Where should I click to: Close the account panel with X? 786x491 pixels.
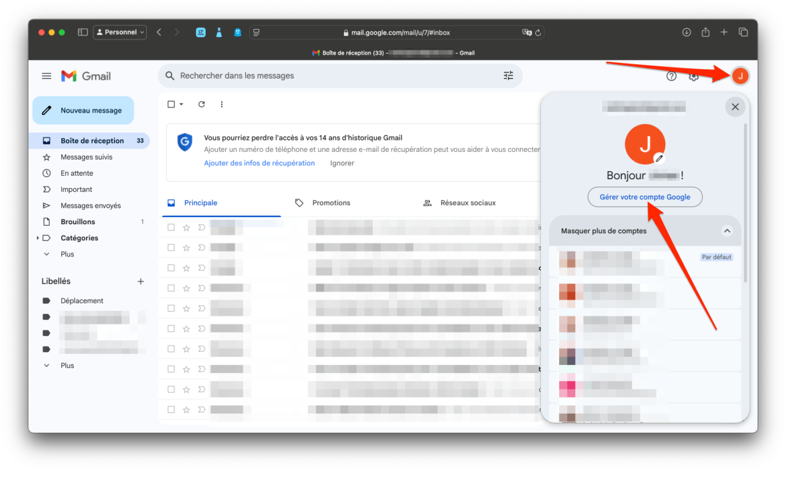point(735,107)
